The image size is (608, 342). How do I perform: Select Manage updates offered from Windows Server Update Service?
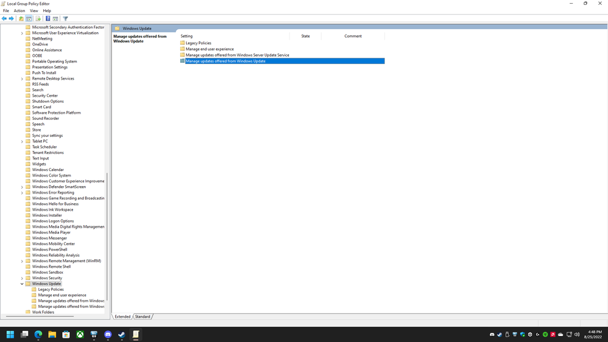point(237,55)
